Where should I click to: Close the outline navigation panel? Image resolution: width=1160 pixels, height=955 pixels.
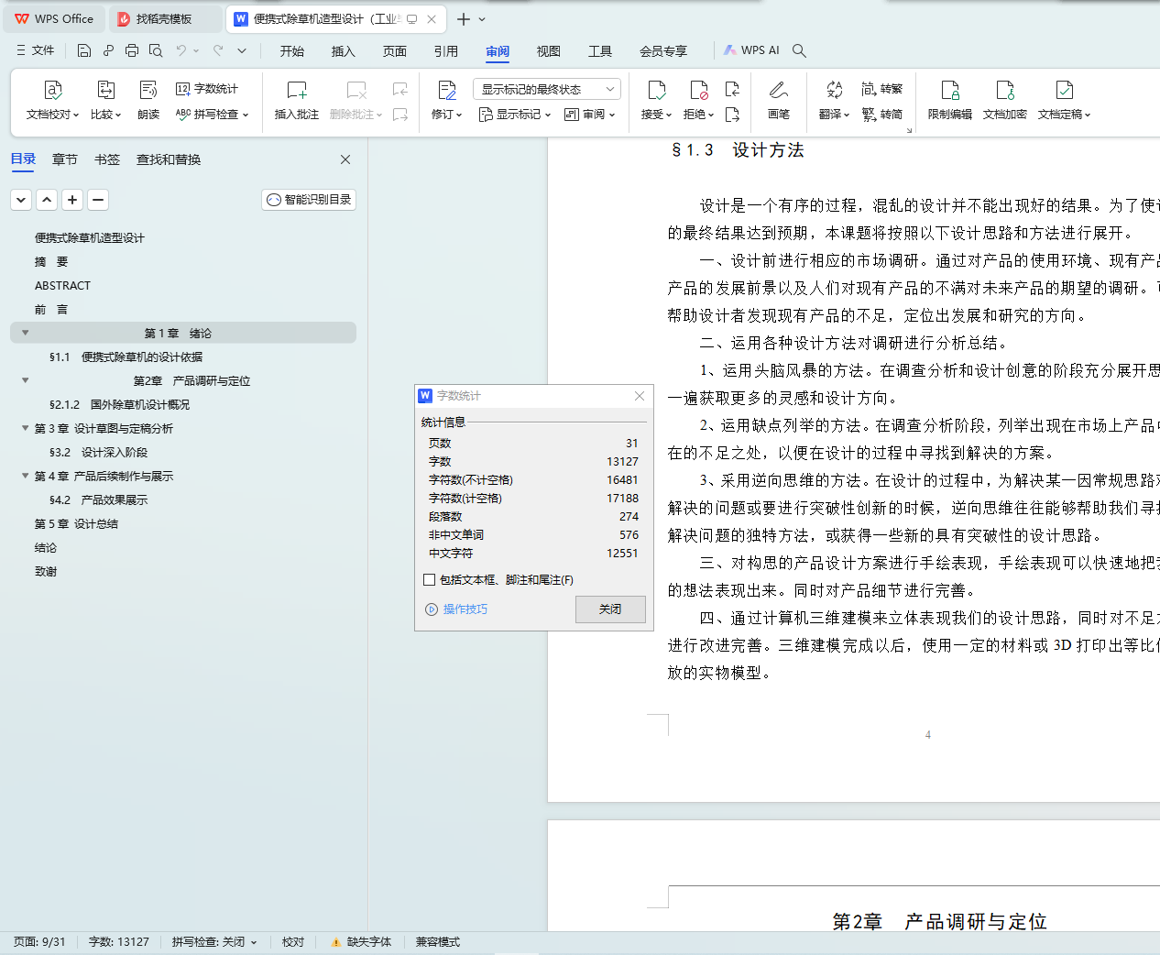[345, 159]
